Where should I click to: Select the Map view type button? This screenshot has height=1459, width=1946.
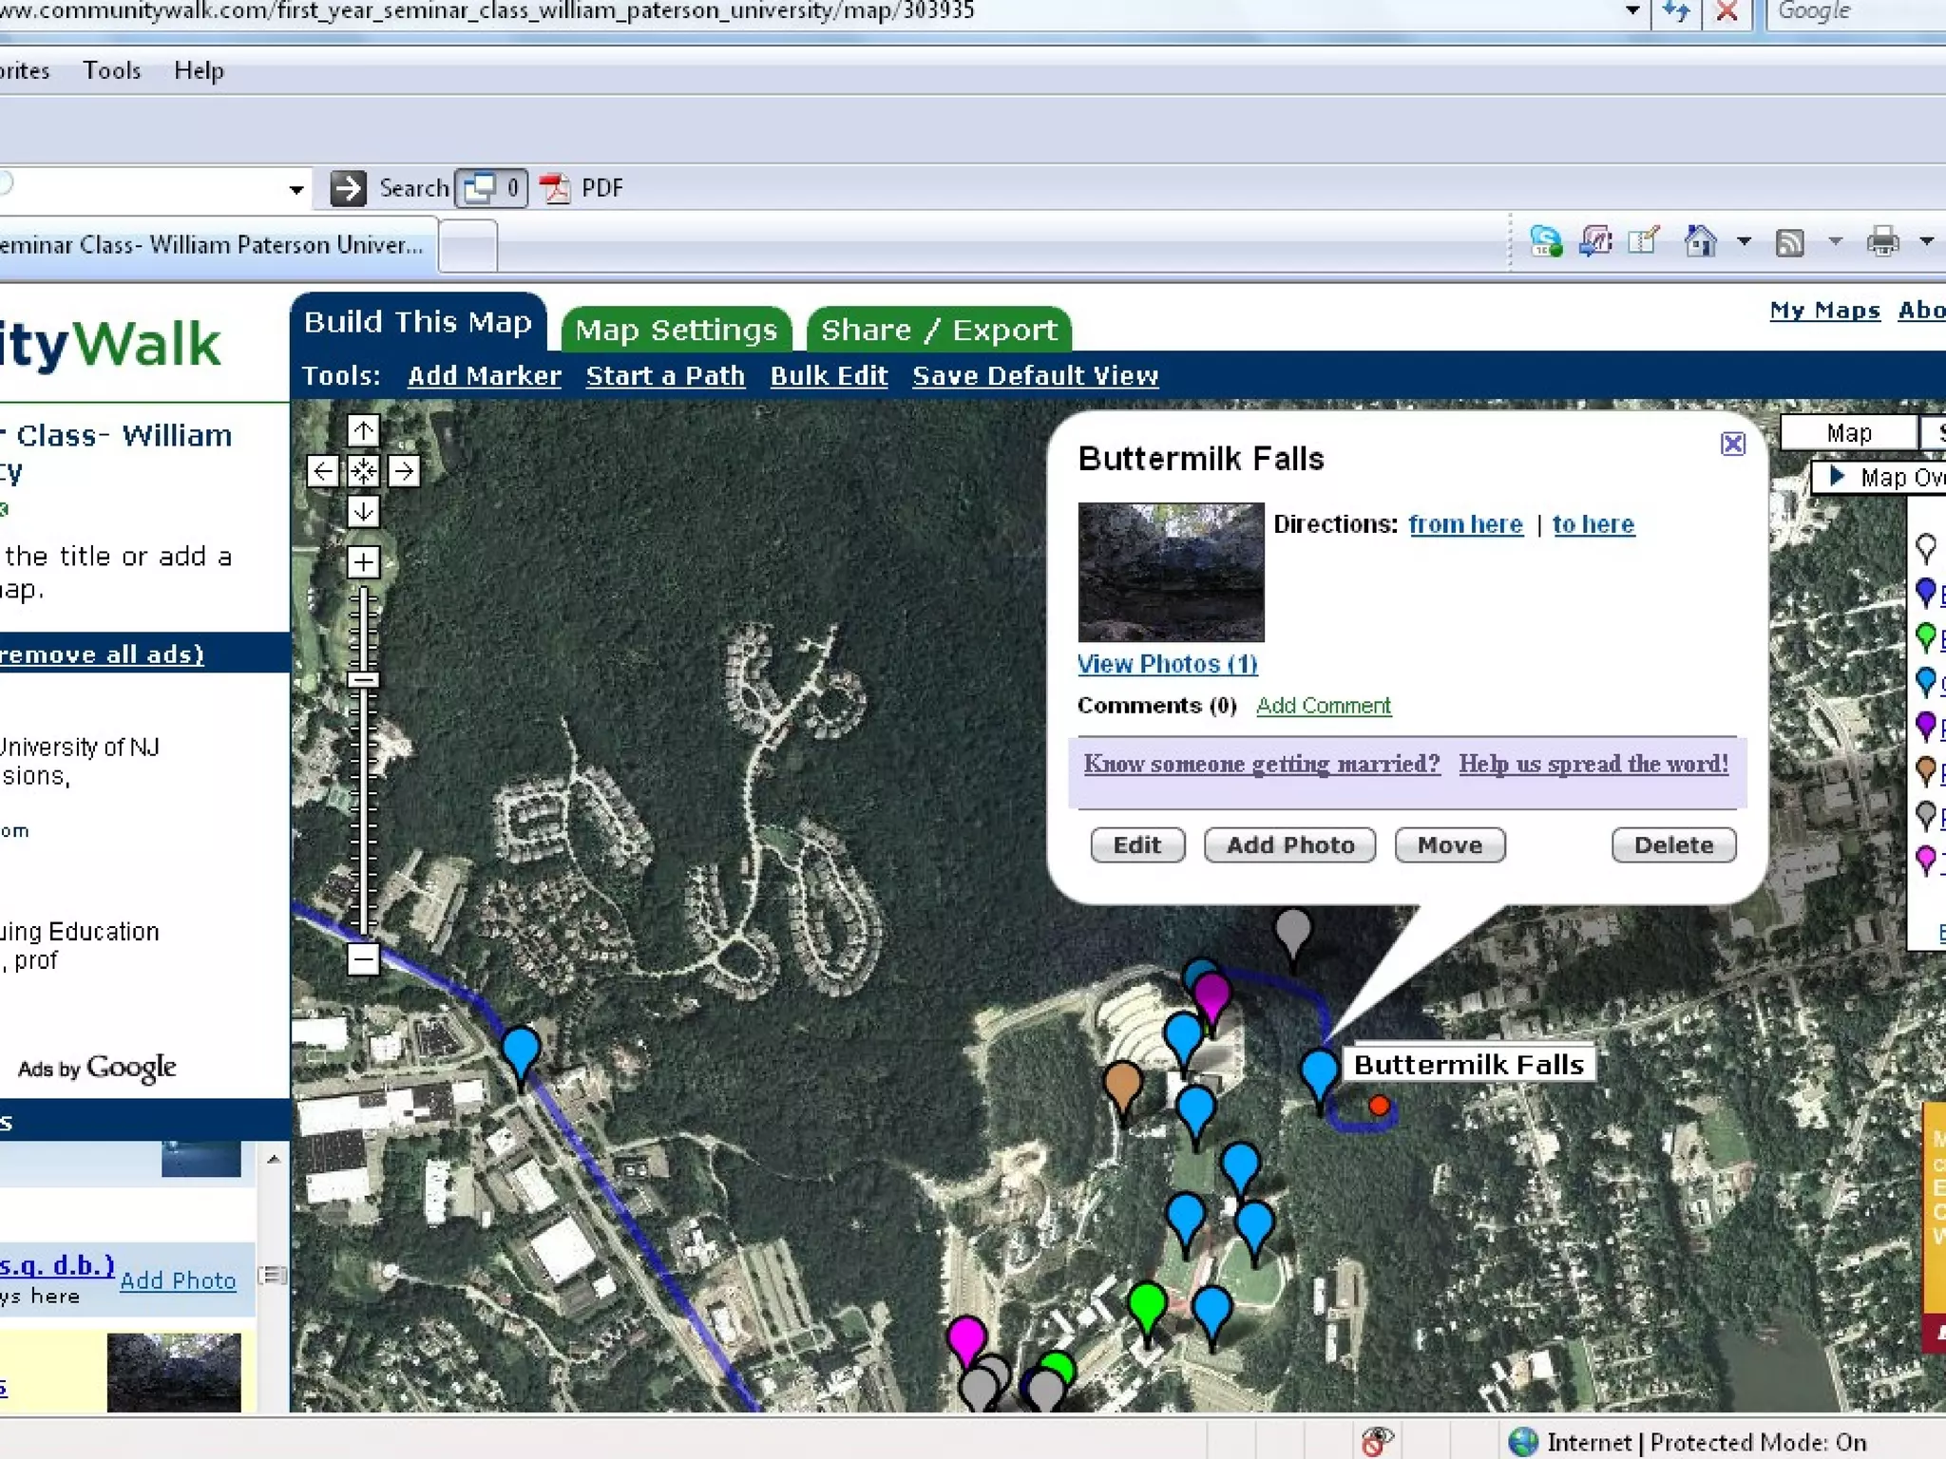pos(1848,433)
